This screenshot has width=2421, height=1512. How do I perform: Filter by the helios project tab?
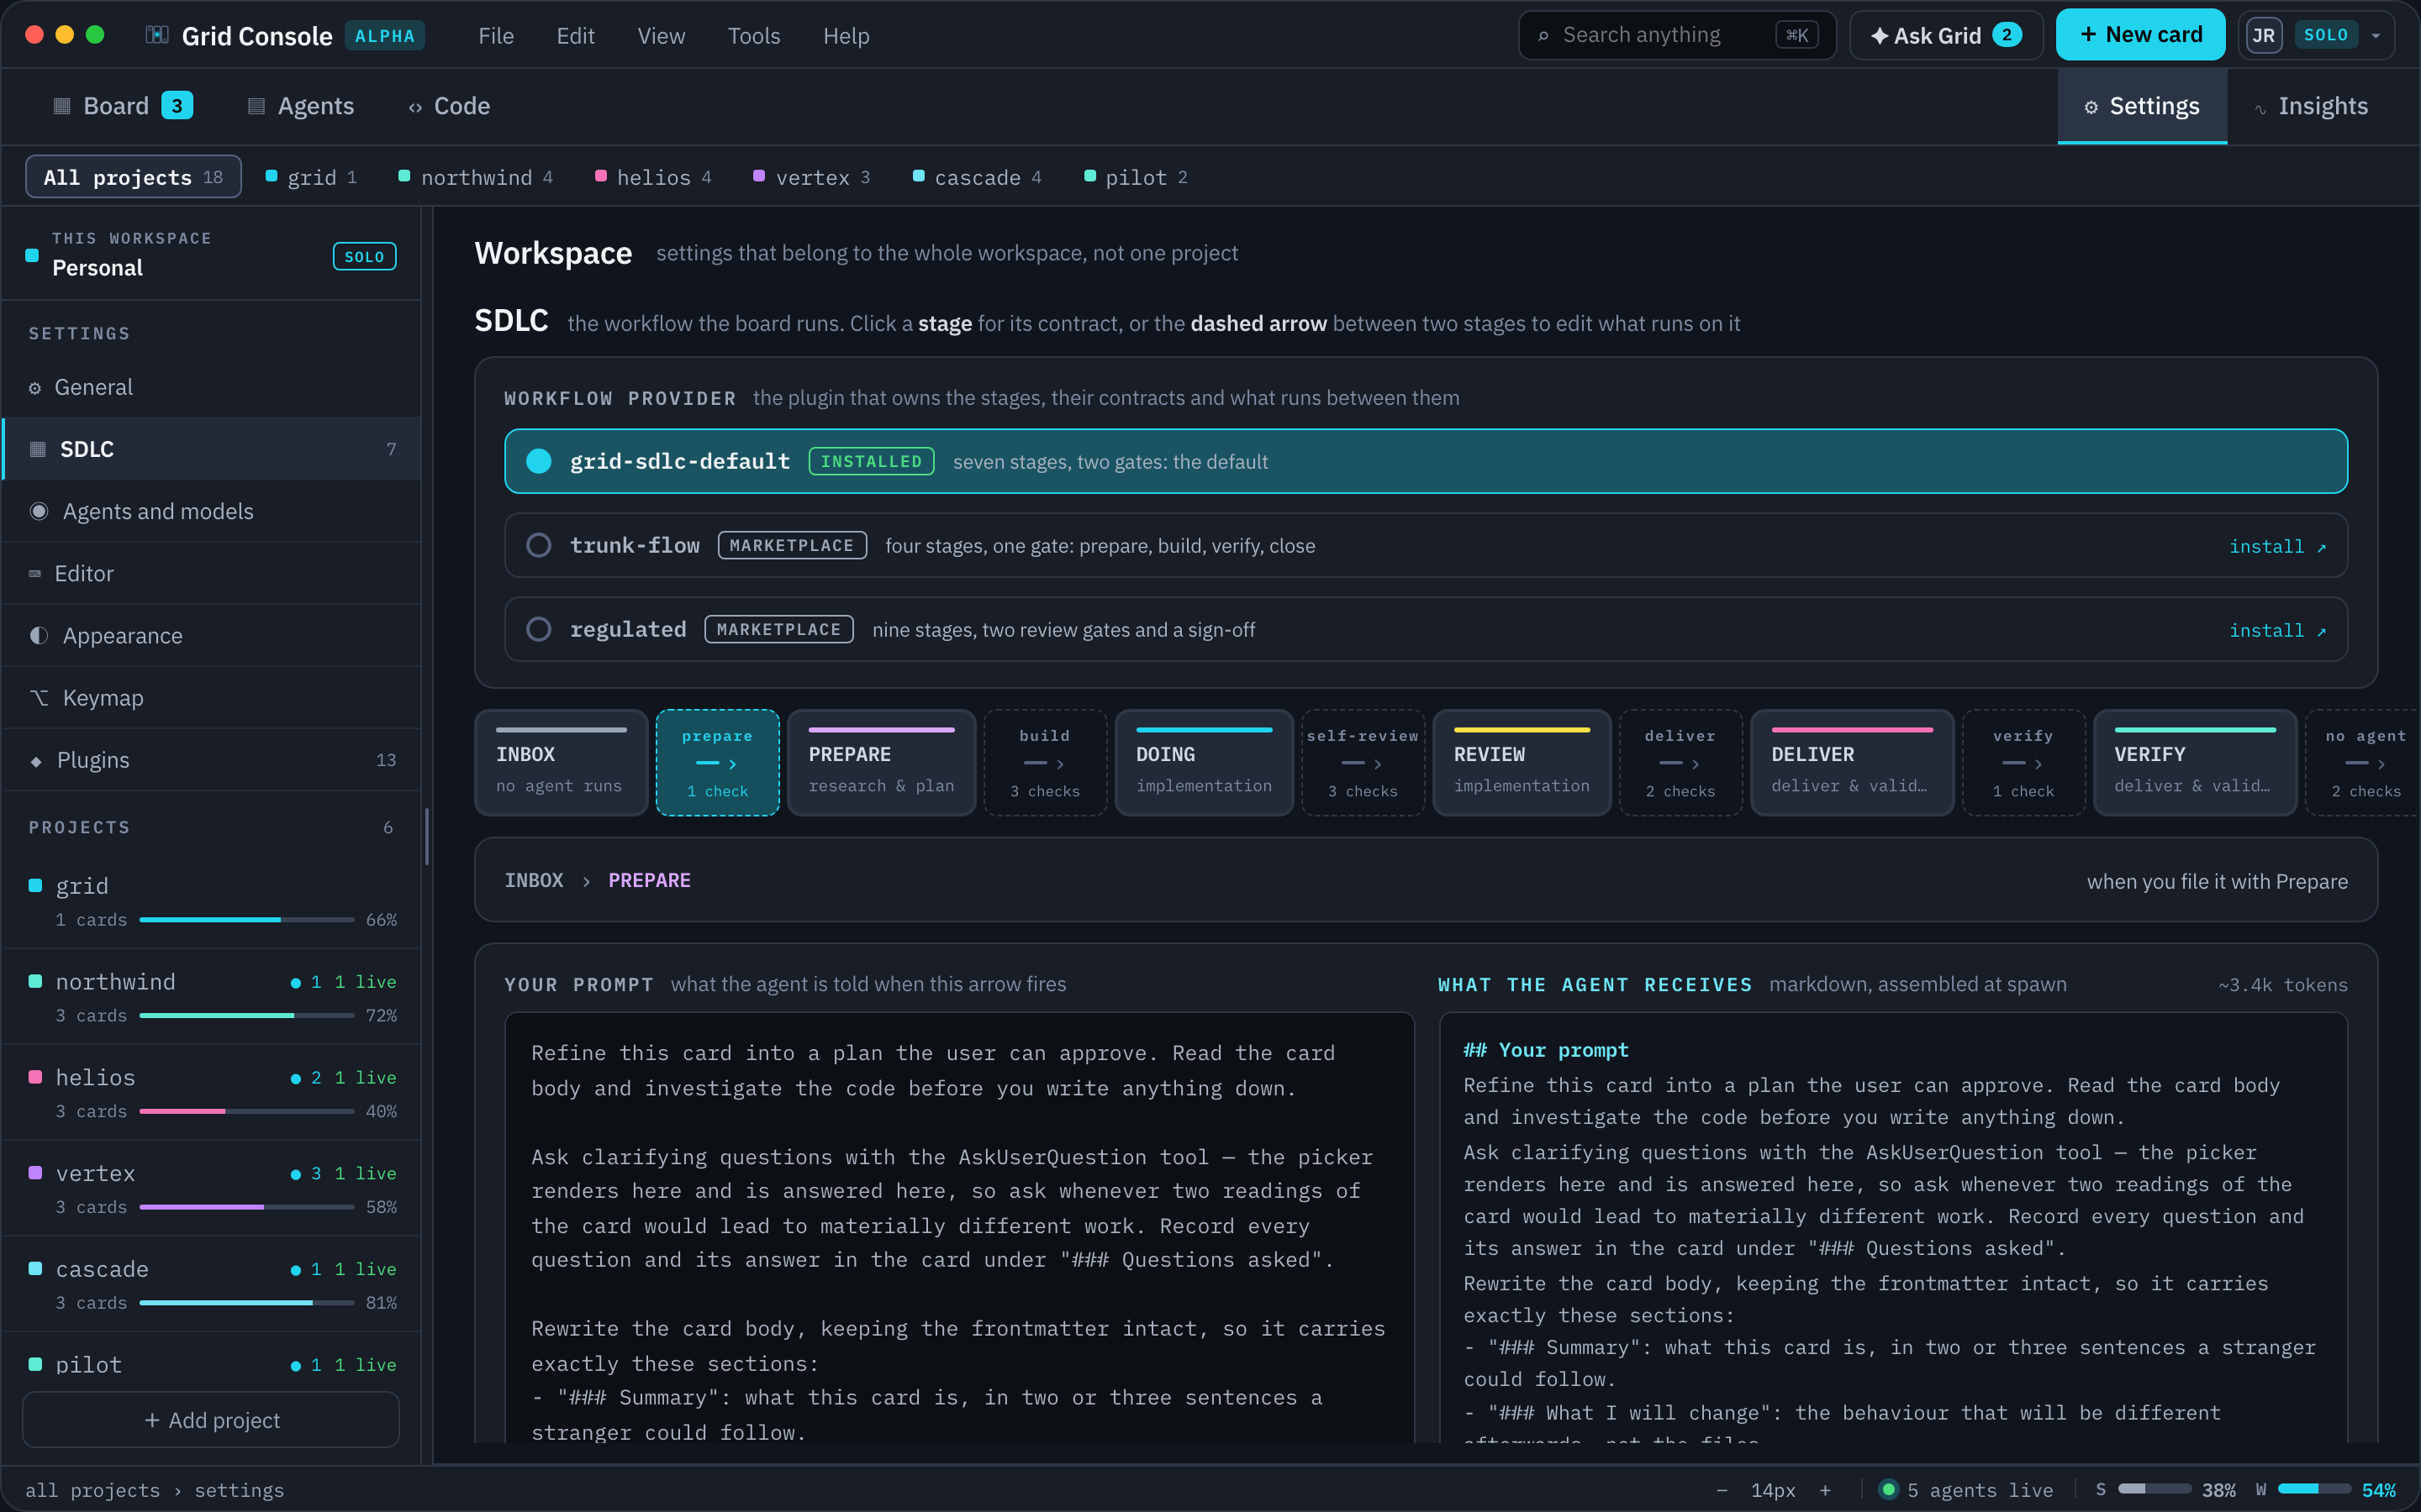coord(654,177)
